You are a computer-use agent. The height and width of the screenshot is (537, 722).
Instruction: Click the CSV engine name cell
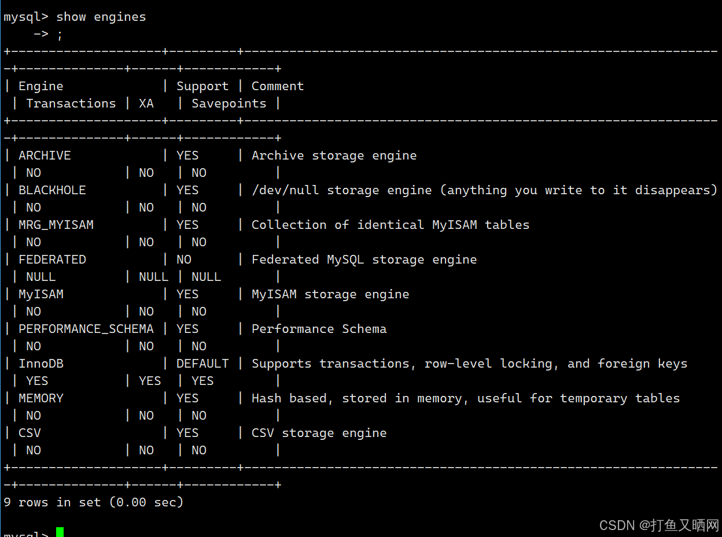click(30, 433)
